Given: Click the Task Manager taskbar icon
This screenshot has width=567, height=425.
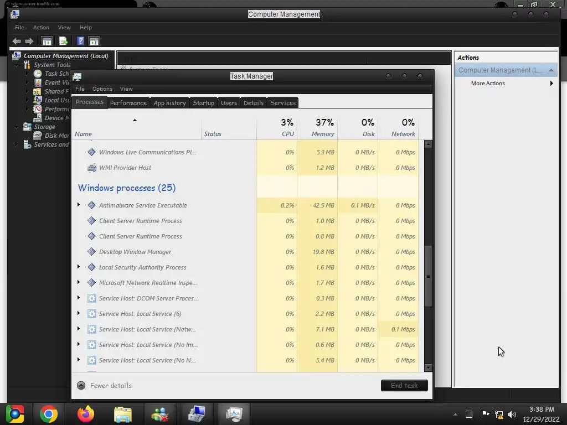Looking at the screenshot, I should pos(234,414).
